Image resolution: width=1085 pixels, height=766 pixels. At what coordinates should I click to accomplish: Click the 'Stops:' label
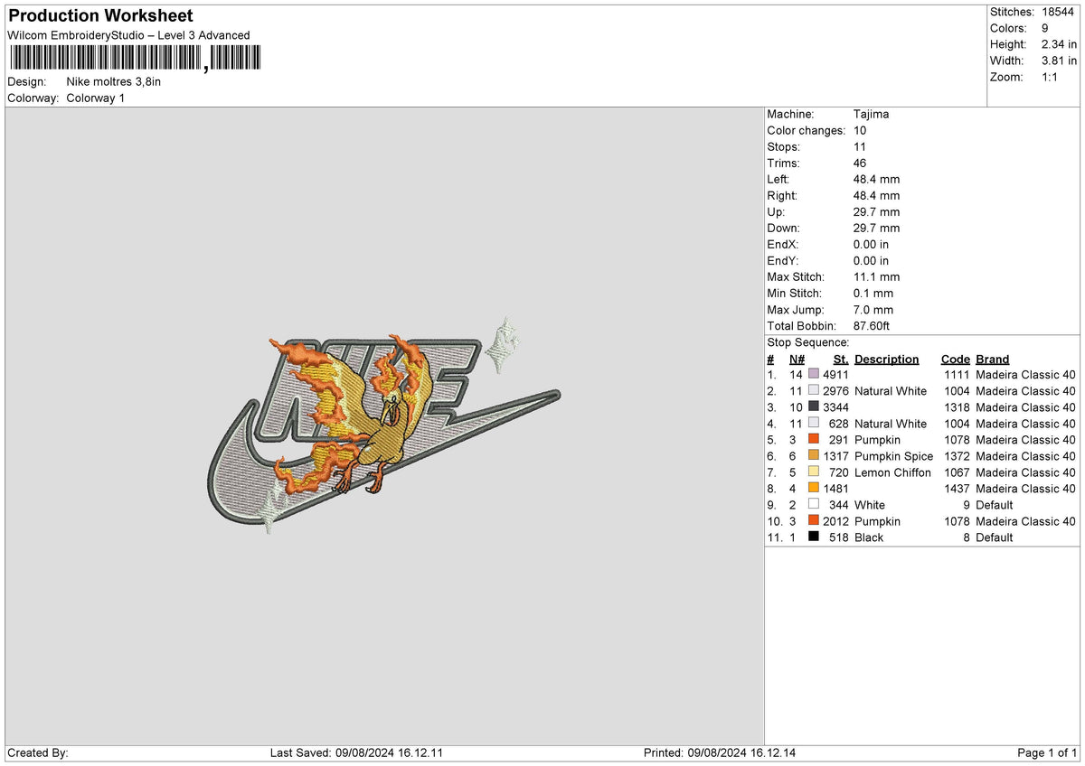(783, 146)
